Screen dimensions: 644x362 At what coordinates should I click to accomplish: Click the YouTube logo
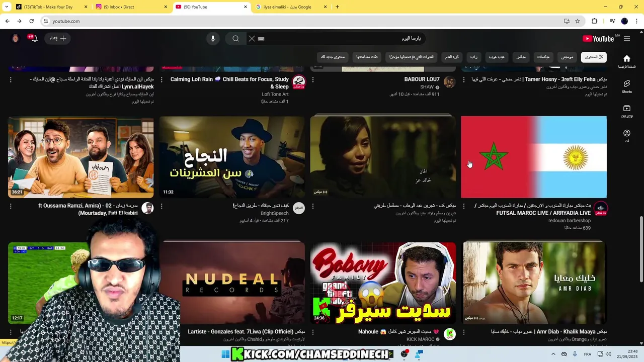pos(598,39)
